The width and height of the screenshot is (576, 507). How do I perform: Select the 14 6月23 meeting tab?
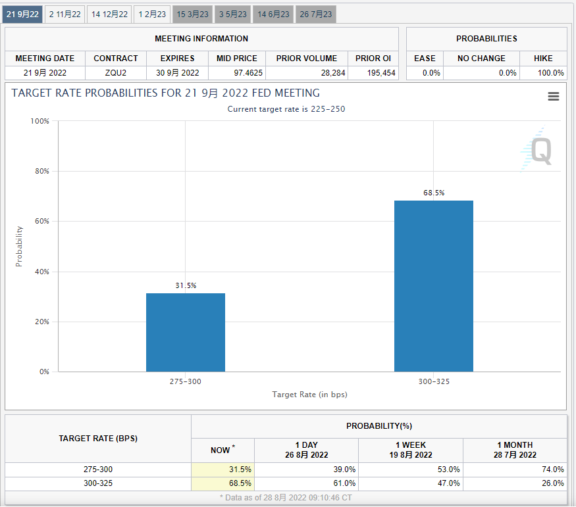click(x=273, y=14)
